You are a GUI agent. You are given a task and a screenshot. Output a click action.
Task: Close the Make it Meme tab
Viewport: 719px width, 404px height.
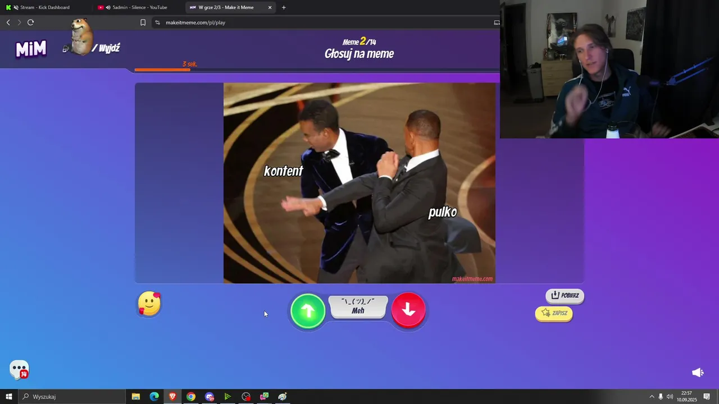(270, 7)
